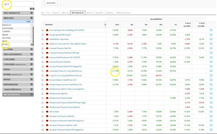This screenshot has height=134, width=217.
Task: Click the resultados button
Action: tap(51, 3)
